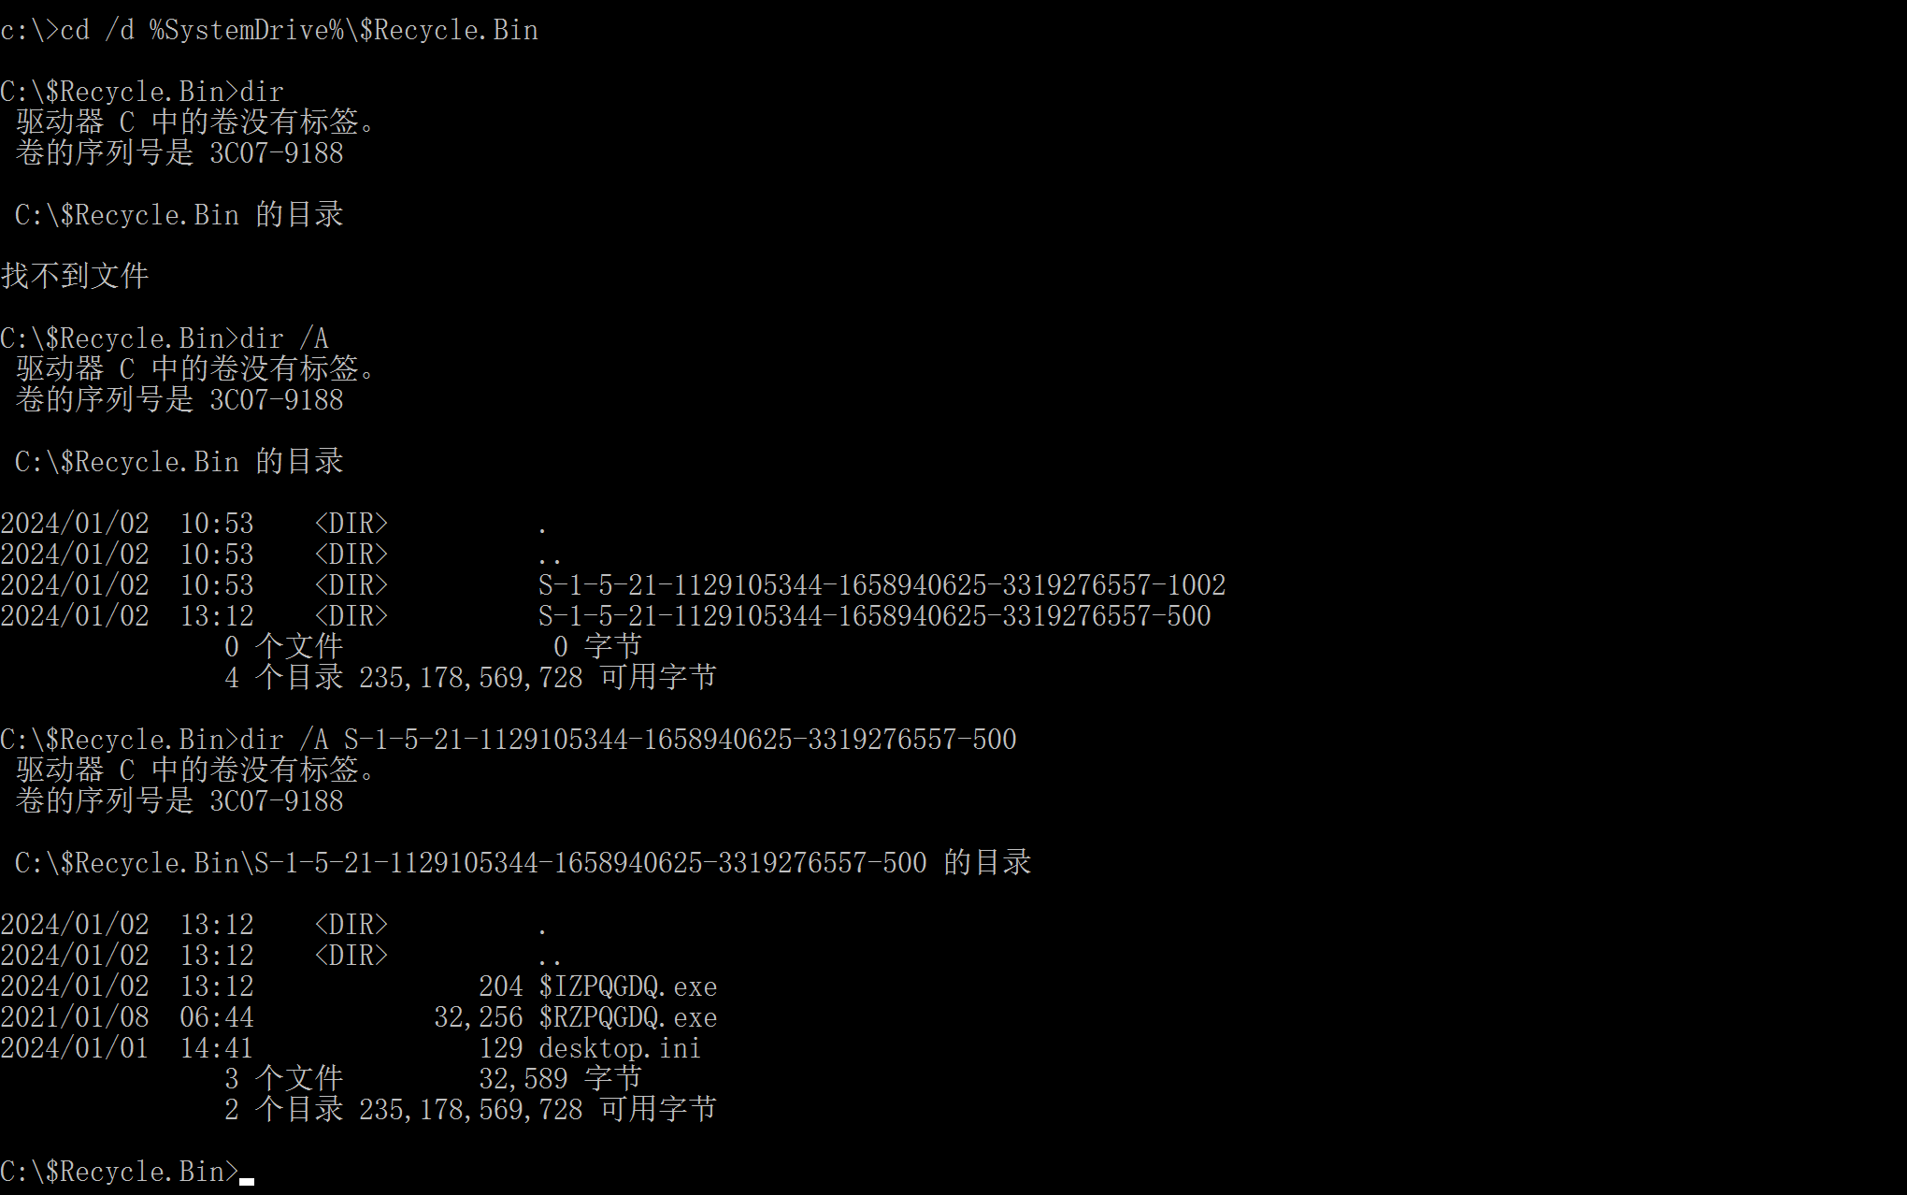
Task: Click the "4 个目录" summary line
Action: 470,678
